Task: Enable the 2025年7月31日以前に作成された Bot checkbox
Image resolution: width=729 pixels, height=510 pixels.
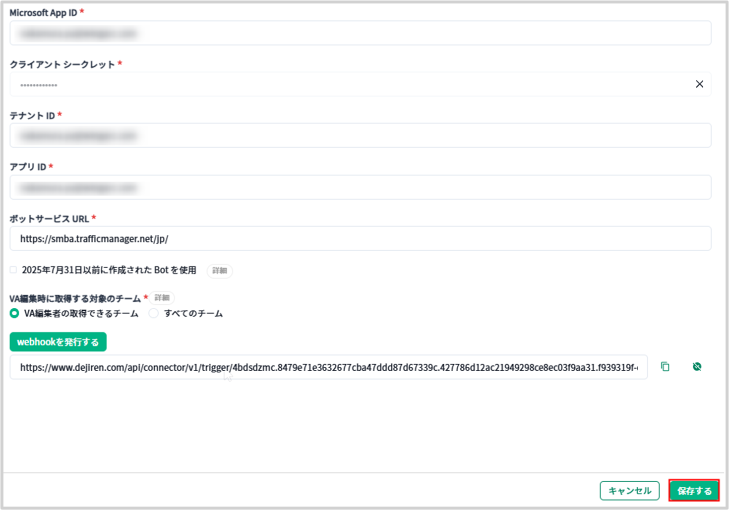Action: tap(13, 270)
